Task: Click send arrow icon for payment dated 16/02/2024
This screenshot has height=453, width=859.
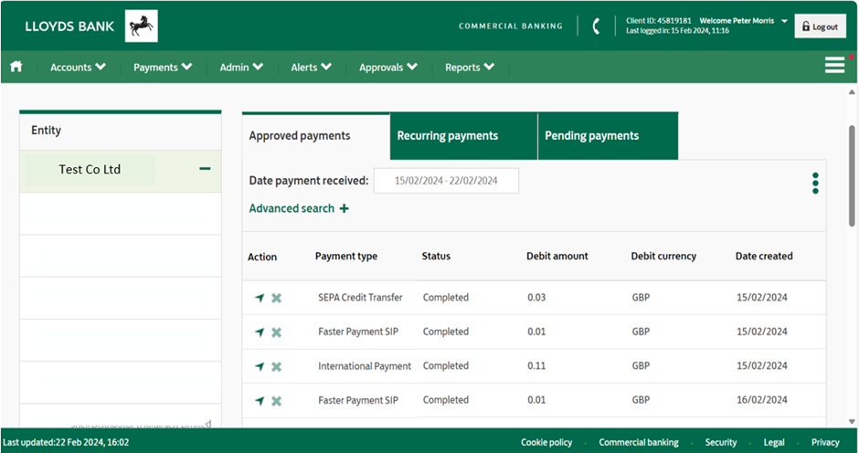Action: [260, 401]
